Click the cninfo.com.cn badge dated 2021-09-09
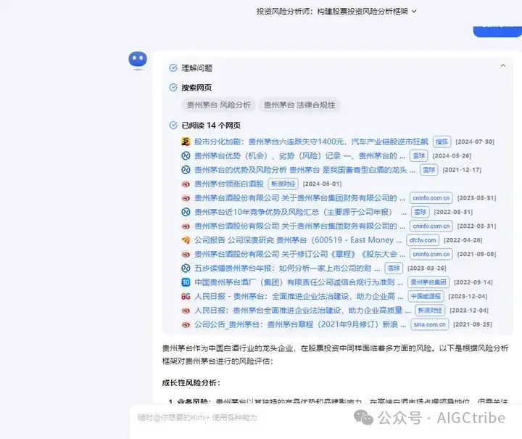522x439 pixels. click(x=431, y=254)
